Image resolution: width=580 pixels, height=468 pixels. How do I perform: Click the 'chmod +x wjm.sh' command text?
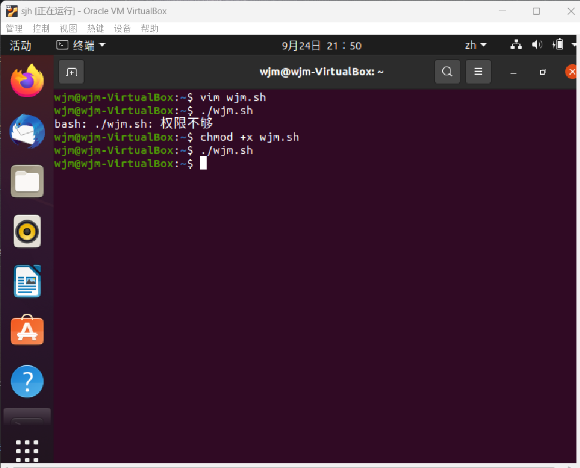click(x=249, y=137)
